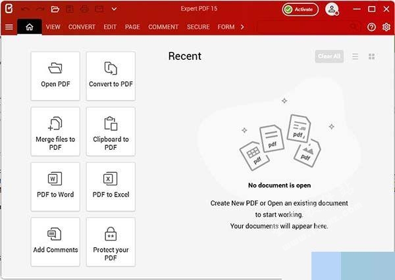Switch Recent to grid view

[371, 57]
